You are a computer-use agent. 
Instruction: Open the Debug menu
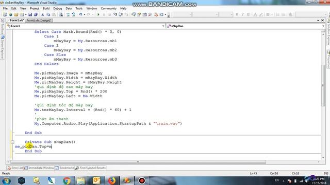tap(57, 8)
